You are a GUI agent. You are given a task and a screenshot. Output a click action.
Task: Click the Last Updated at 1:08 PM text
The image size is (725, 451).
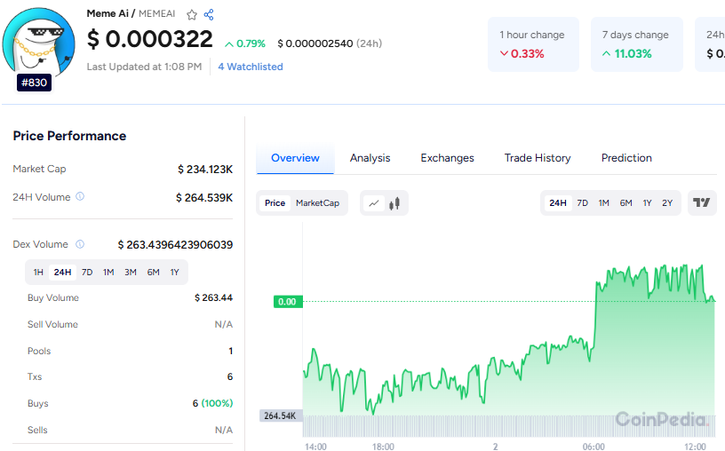coord(144,67)
